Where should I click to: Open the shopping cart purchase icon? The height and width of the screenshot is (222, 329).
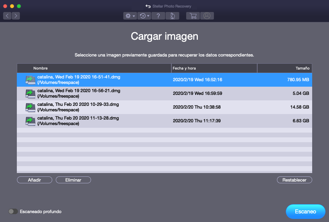tap(193, 16)
